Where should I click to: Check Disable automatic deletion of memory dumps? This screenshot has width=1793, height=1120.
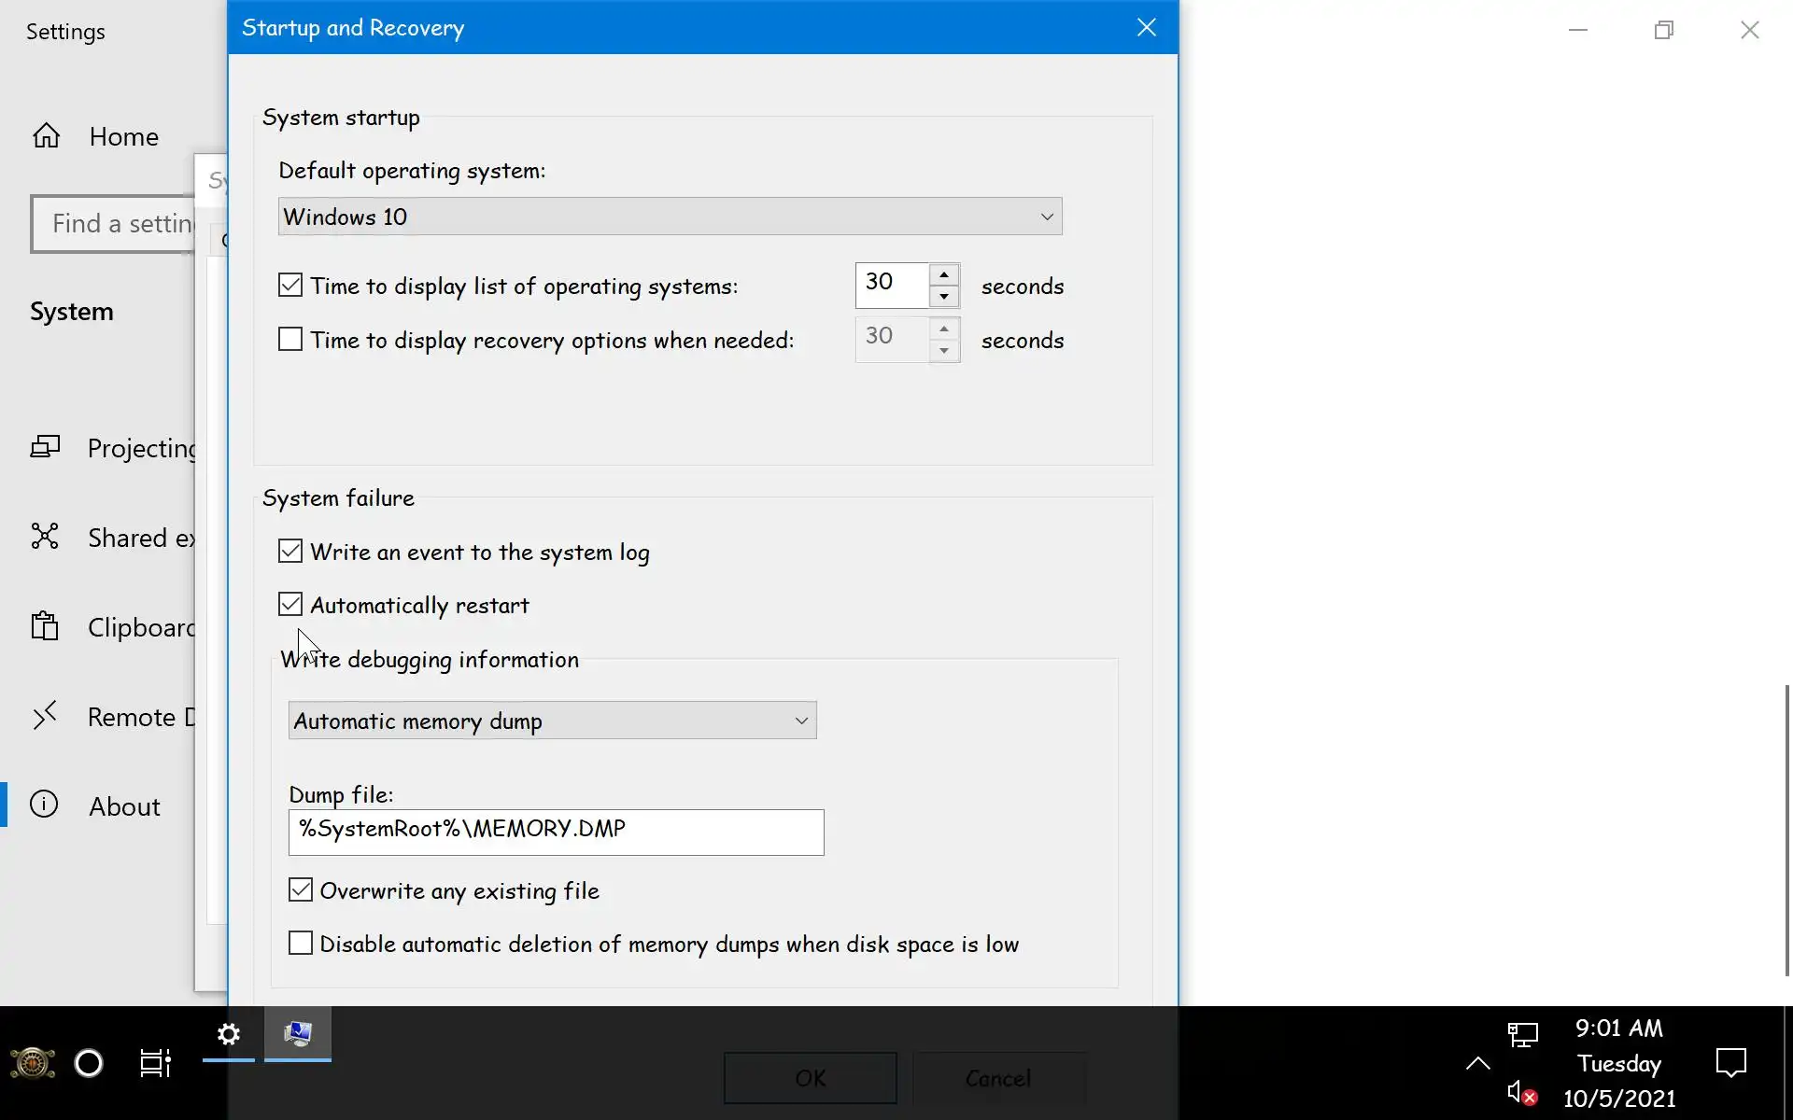tap(301, 944)
